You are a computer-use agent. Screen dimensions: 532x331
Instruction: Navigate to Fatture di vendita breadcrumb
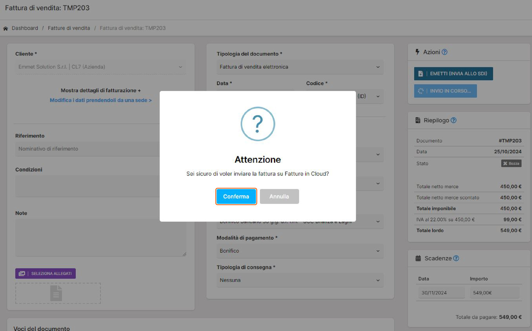[x=69, y=28]
